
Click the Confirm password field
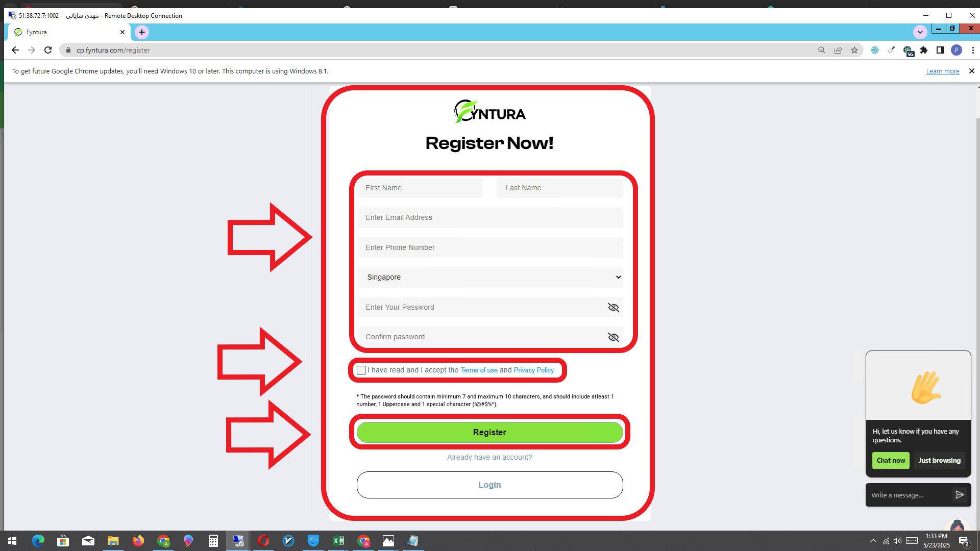click(x=489, y=337)
